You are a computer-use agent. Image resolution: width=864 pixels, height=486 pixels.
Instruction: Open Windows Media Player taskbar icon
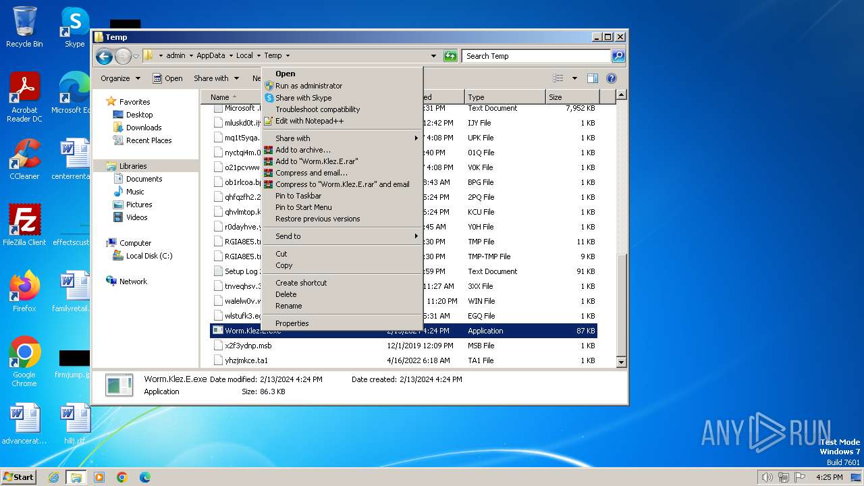point(99,477)
